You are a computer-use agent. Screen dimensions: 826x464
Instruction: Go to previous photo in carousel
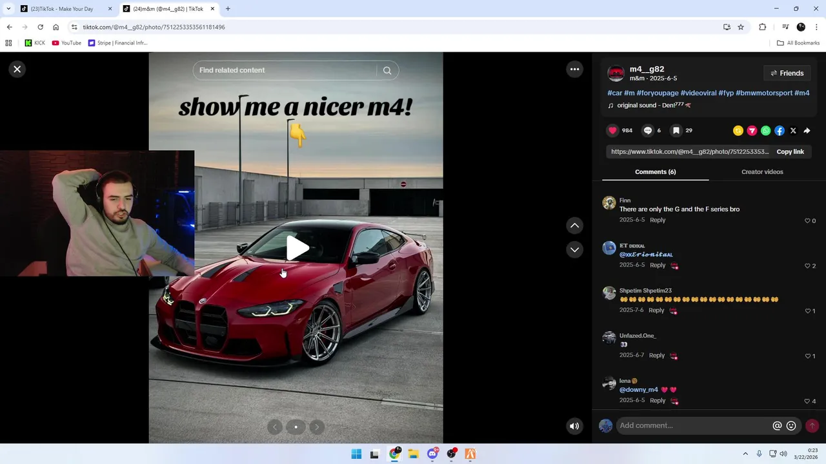click(x=276, y=427)
